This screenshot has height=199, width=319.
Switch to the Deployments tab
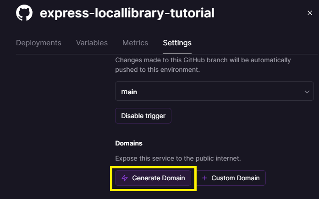(x=38, y=43)
